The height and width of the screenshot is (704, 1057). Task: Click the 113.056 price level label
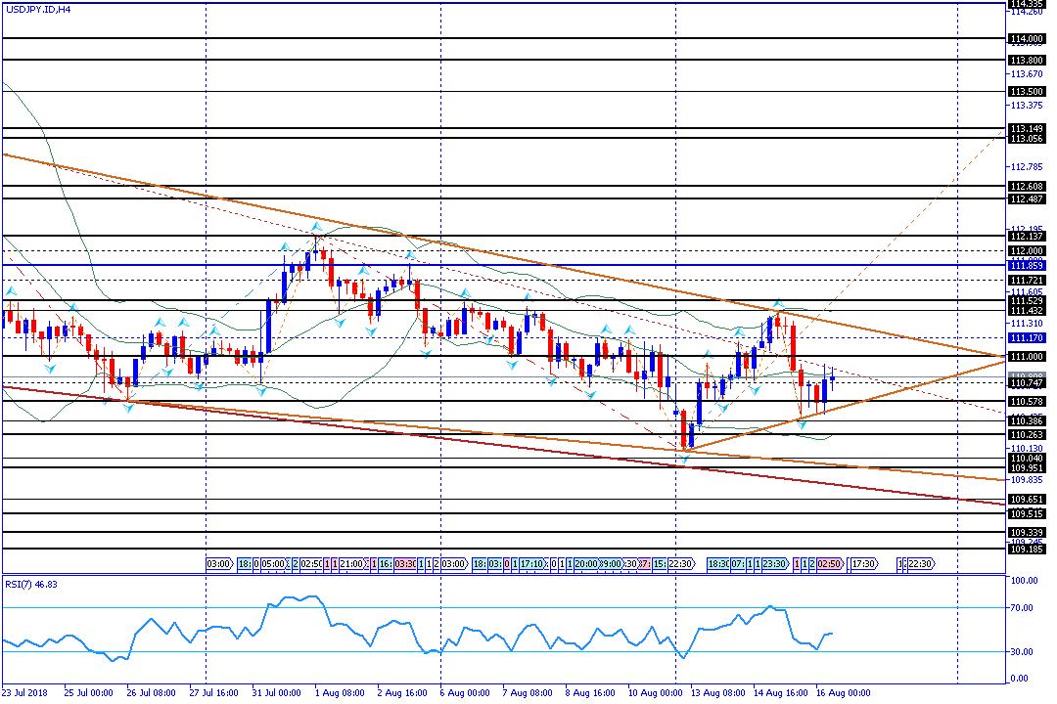point(1026,138)
